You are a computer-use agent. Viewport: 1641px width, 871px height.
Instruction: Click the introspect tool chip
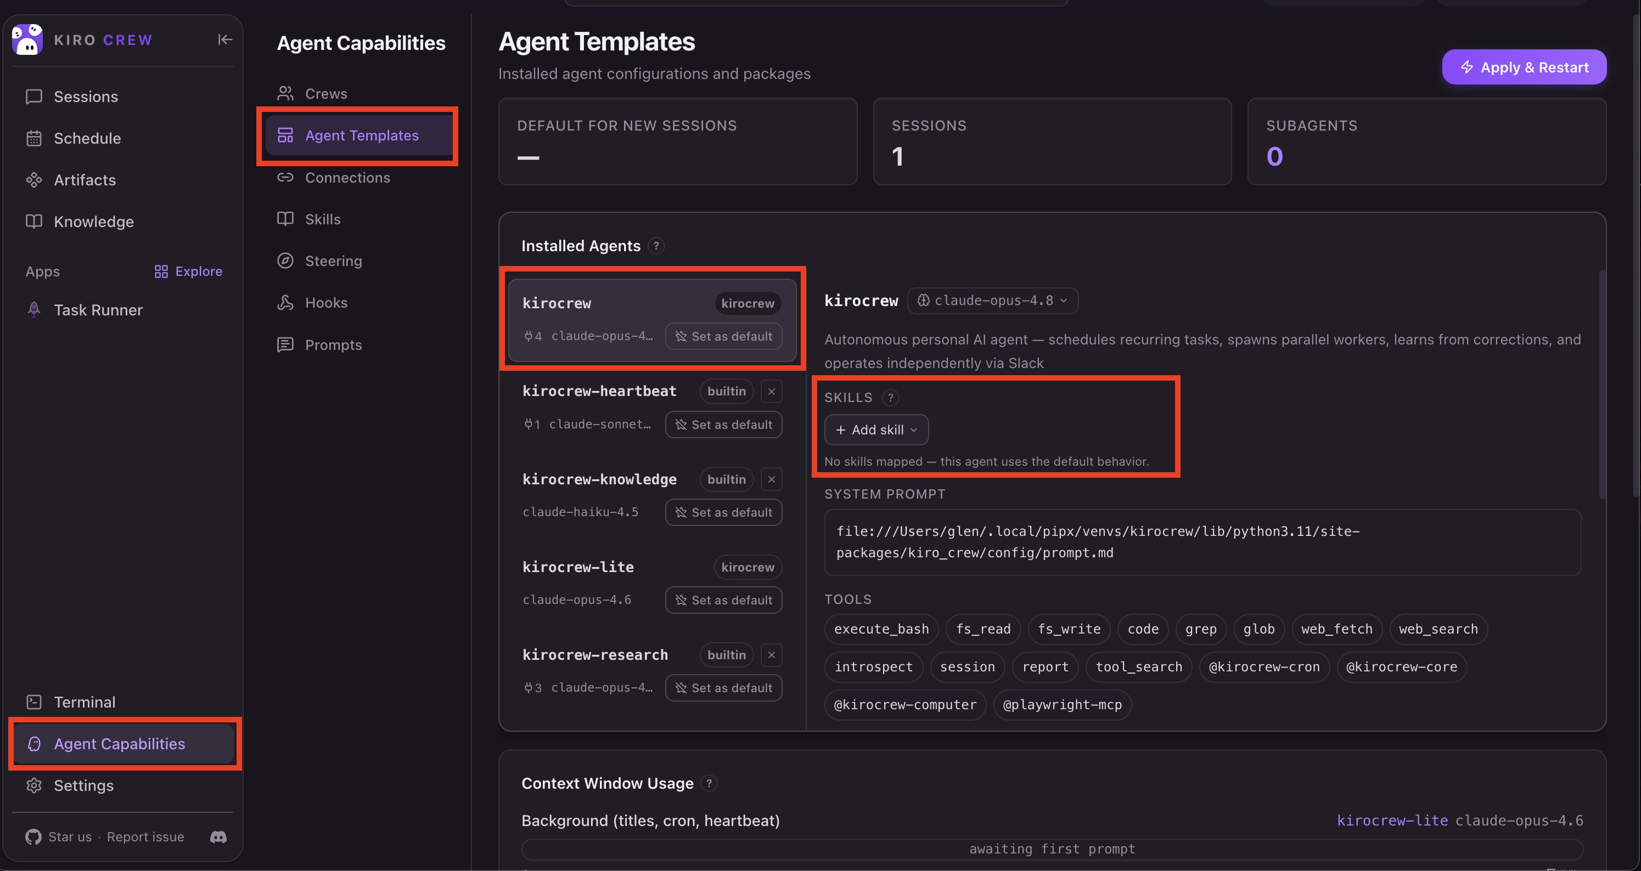[874, 666]
